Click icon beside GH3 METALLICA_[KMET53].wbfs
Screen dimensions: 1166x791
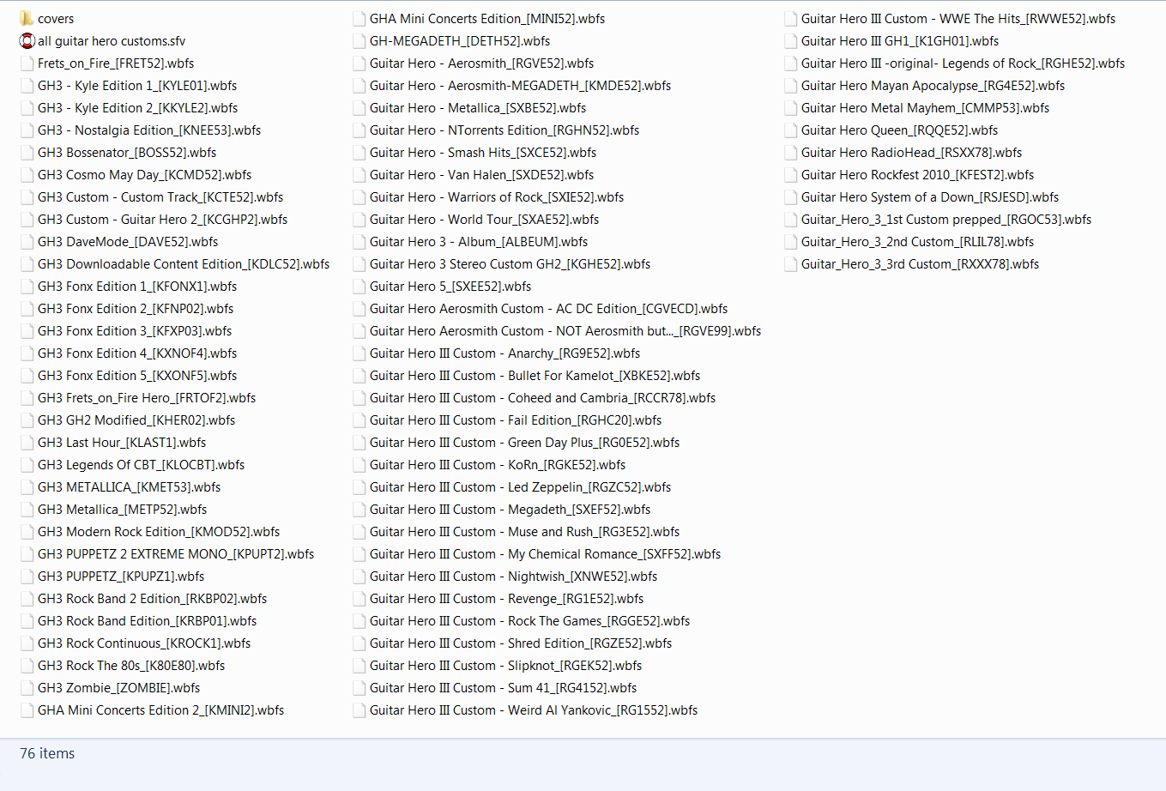tap(27, 486)
